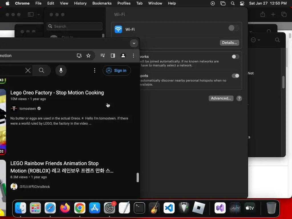Open Visual Studio Code from dock
This screenshot has width=292, height=219.
[169, 208]
